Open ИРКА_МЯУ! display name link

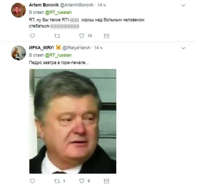(41, 48)
